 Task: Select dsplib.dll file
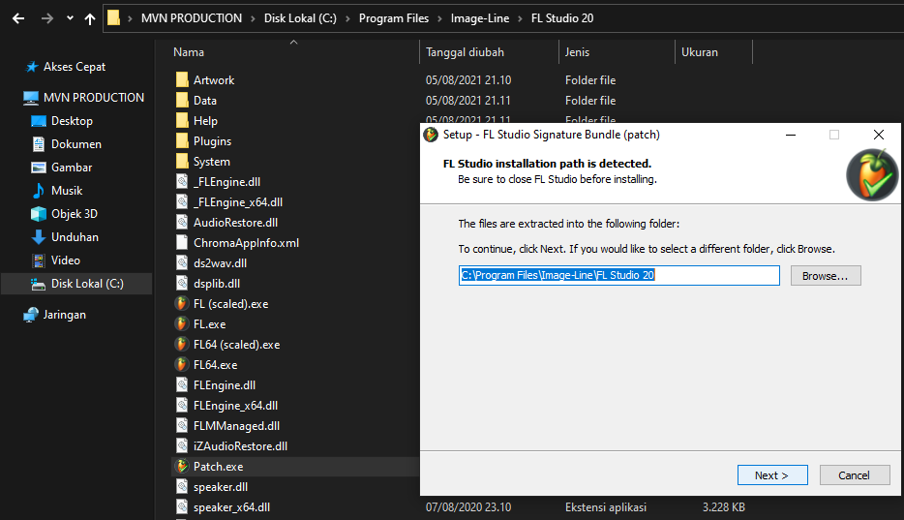(x=216, y=284)
